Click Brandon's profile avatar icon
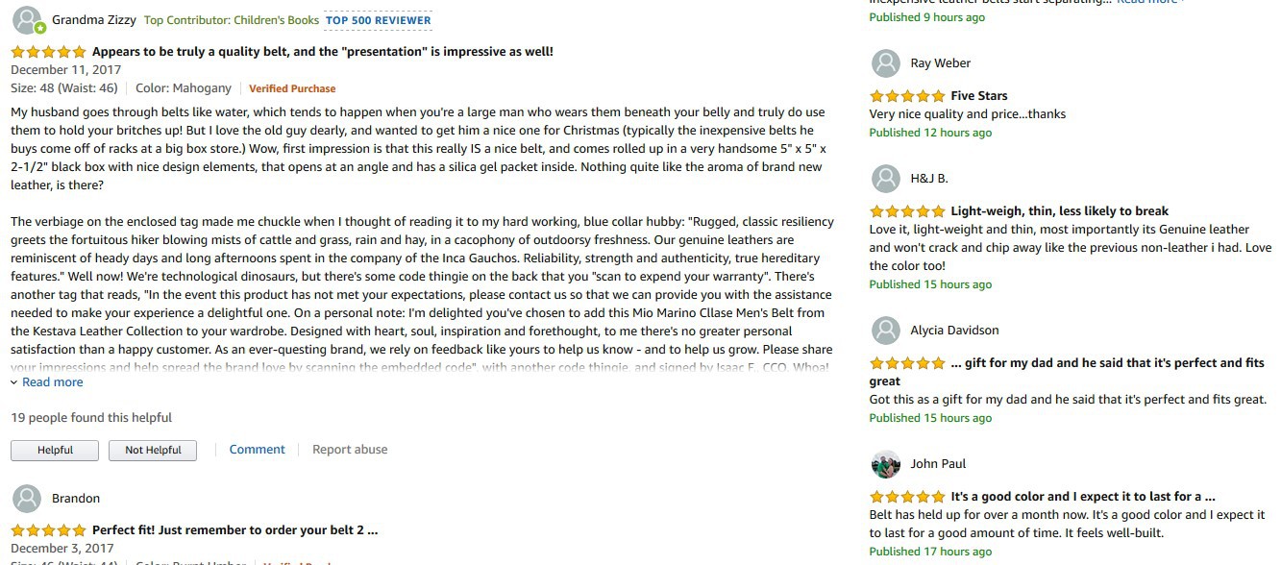1281x565 pixels. 26,498
